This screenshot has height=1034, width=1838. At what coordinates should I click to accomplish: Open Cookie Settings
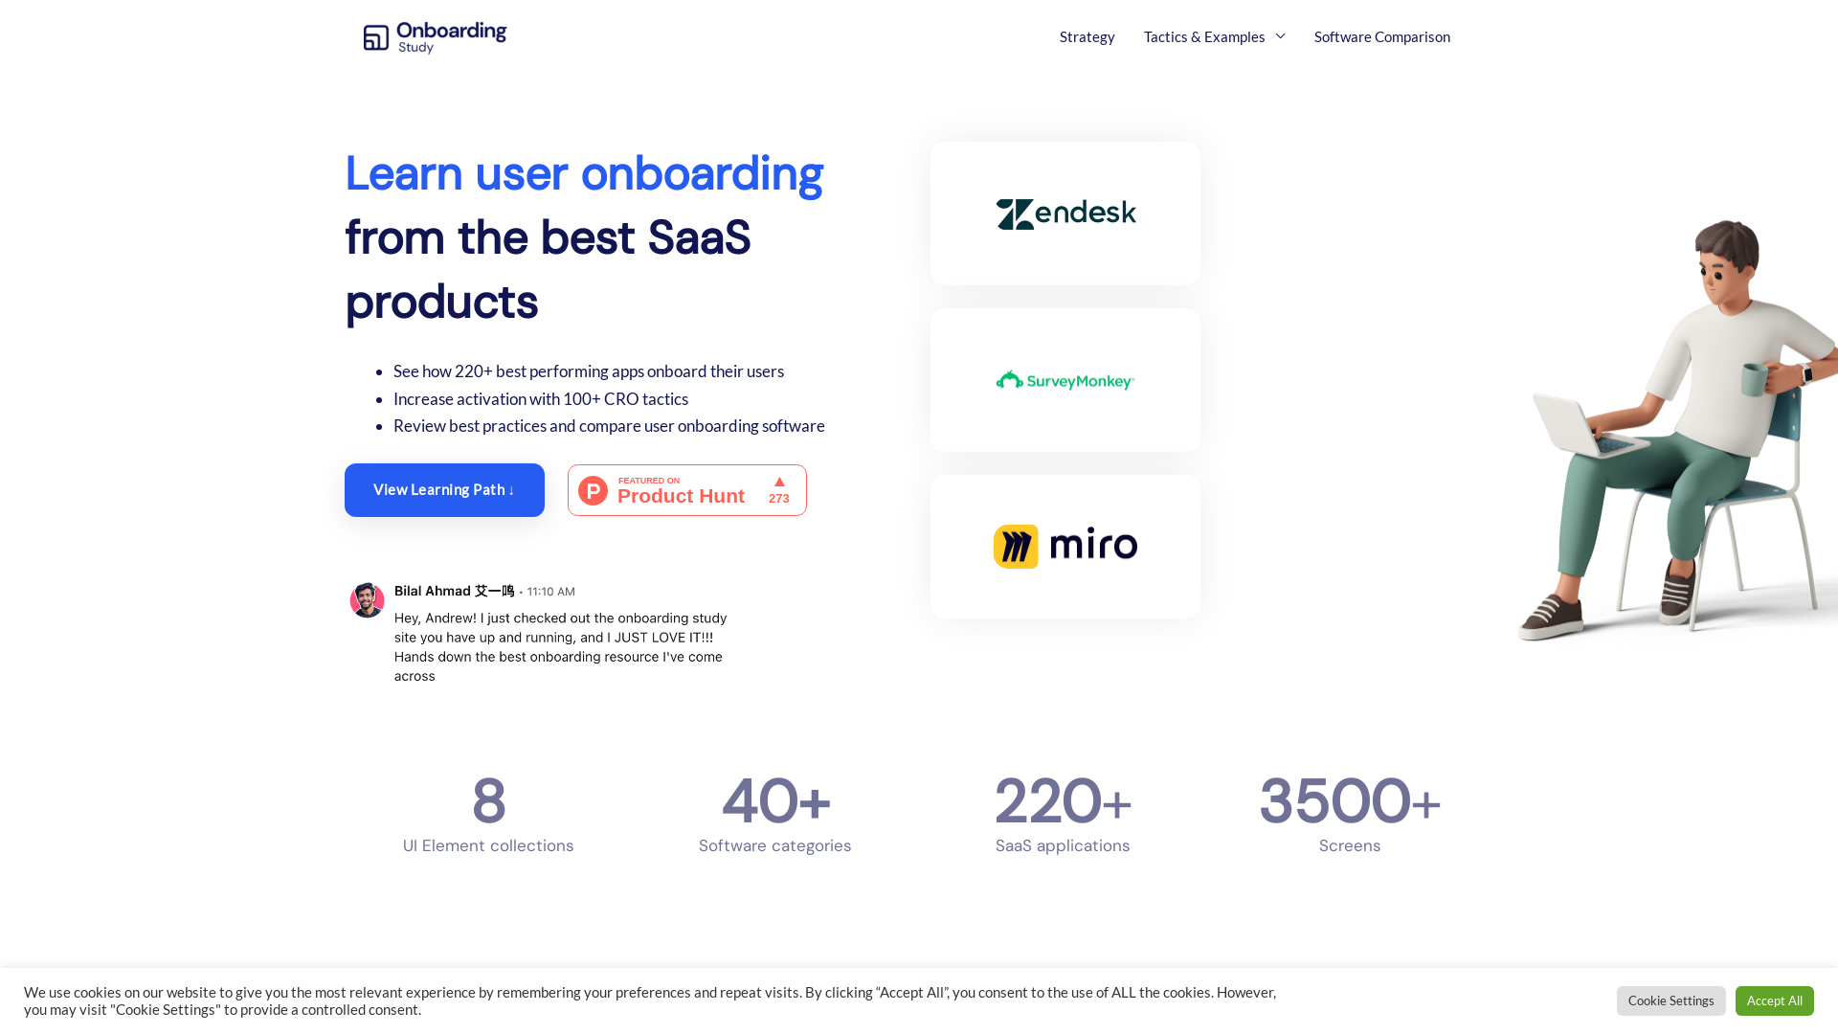(x=1670, y=1000)
